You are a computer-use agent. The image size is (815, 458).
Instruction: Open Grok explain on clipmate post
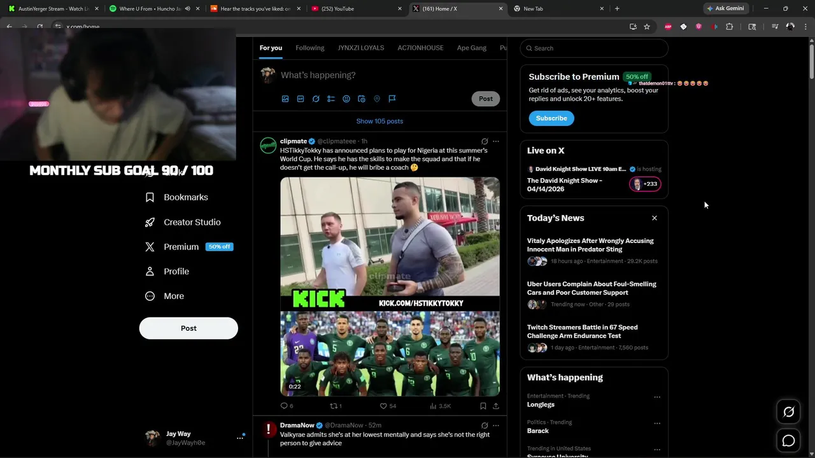485,141
